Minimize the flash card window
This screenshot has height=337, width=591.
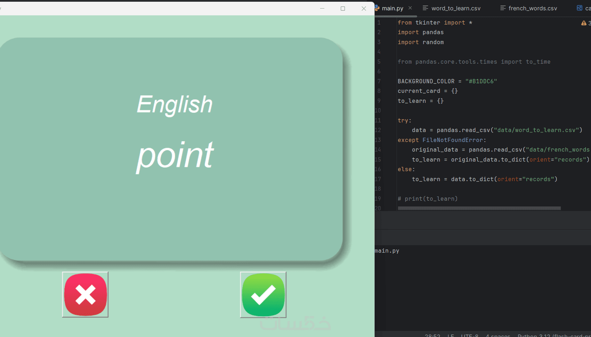[x=322, y=8]
